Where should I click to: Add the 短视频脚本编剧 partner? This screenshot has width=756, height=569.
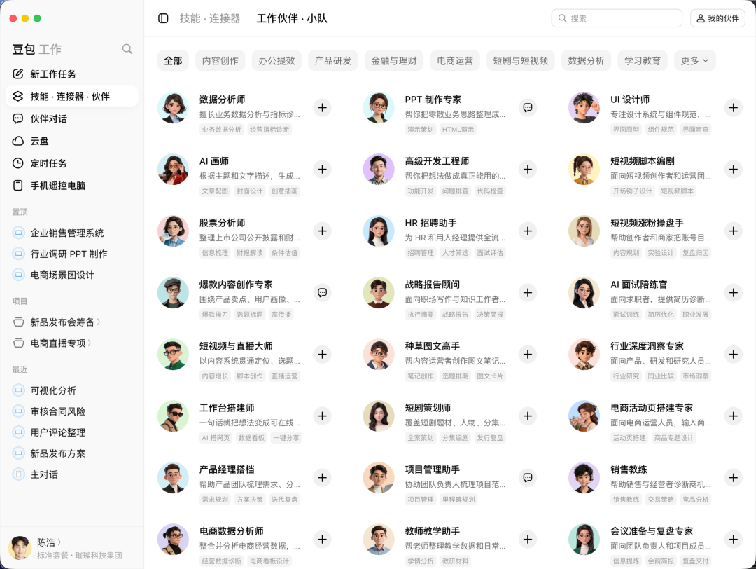[734, 170]
